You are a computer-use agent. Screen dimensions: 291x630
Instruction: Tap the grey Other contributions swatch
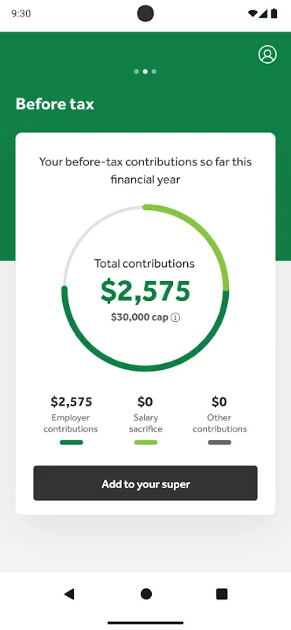[x=219, y=443]
